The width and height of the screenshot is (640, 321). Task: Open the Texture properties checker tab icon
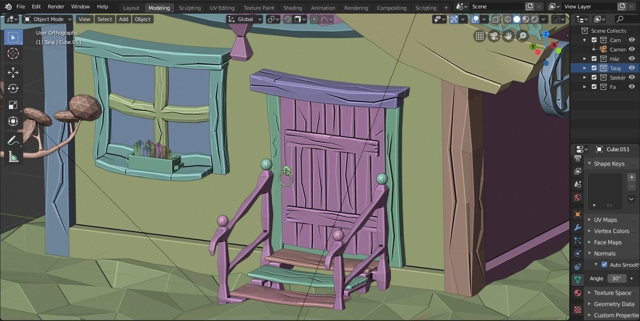(x=578, y=310)
